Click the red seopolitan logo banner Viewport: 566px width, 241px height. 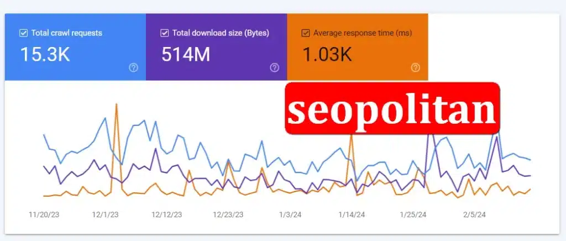click(392, 110)
